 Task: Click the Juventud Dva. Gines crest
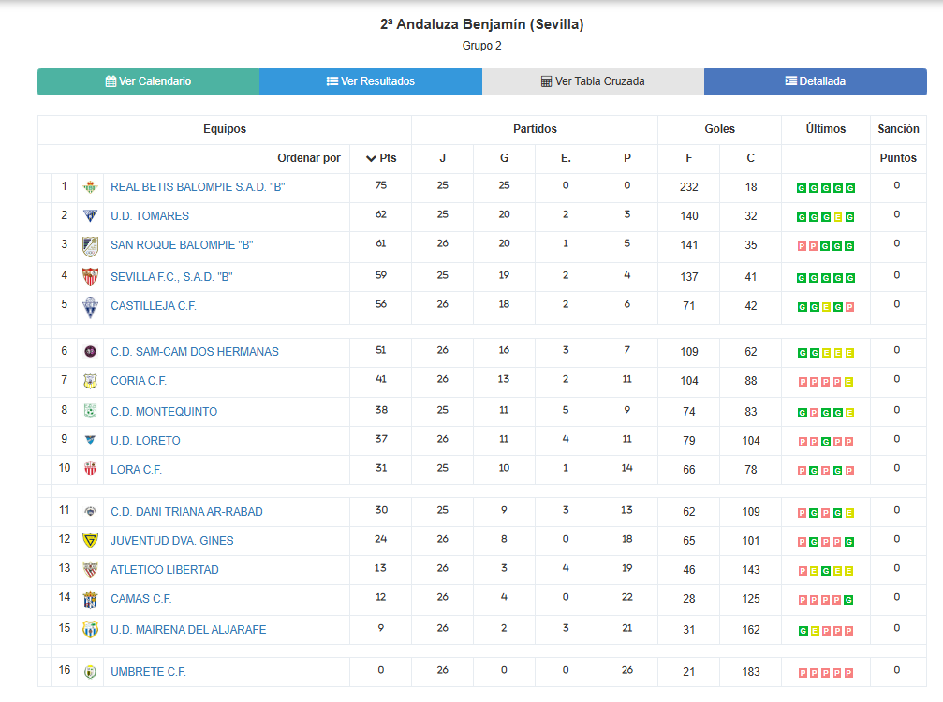pyautogui.click(x=90, y=540)
